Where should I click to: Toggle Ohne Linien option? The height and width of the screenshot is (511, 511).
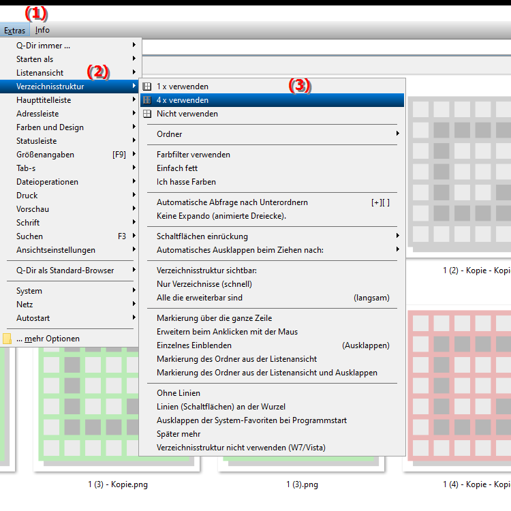tap(272, 393)
